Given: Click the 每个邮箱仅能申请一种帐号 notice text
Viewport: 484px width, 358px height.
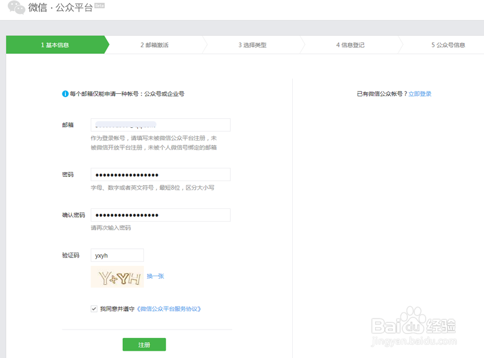Looking at the screenshot, I should (x=127, y=94).
